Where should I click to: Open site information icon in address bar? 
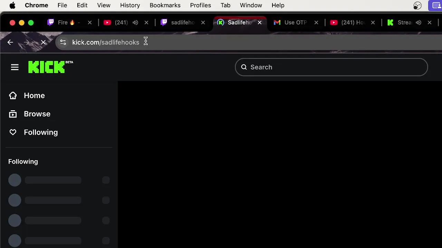click(x=63, y=42)
